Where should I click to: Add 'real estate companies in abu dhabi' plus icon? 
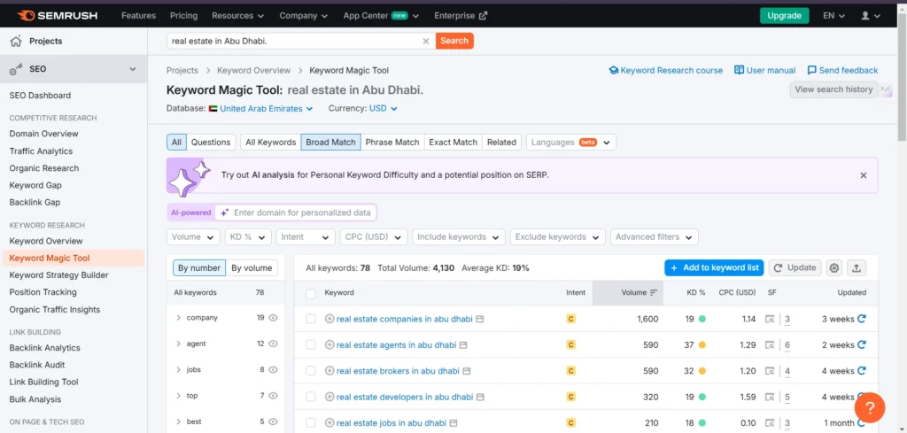(329, 319)
